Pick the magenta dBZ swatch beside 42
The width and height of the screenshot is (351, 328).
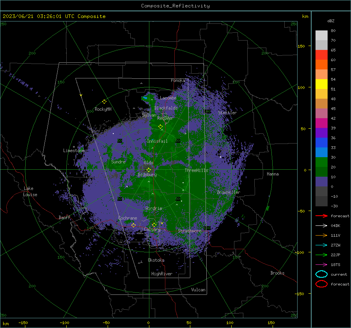[x=321, y=123]
